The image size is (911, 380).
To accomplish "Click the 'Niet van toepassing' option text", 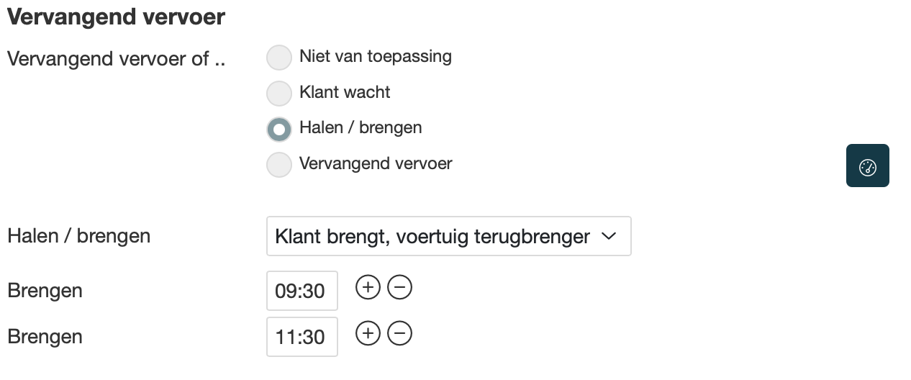I will (x=376, y=56).
